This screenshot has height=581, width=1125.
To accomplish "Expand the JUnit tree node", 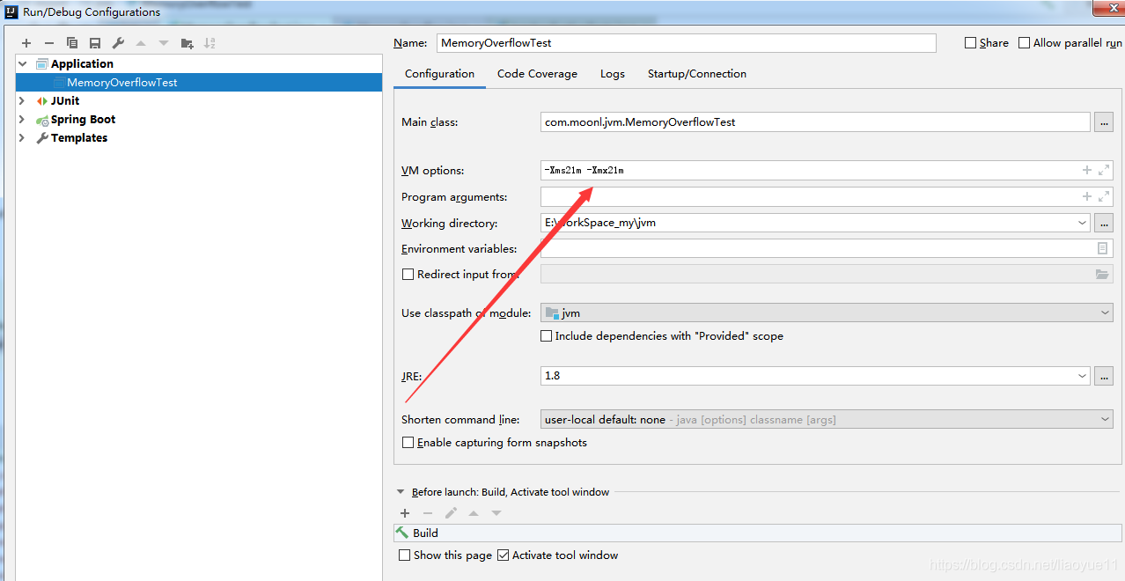I will click(x=23, y=101).
